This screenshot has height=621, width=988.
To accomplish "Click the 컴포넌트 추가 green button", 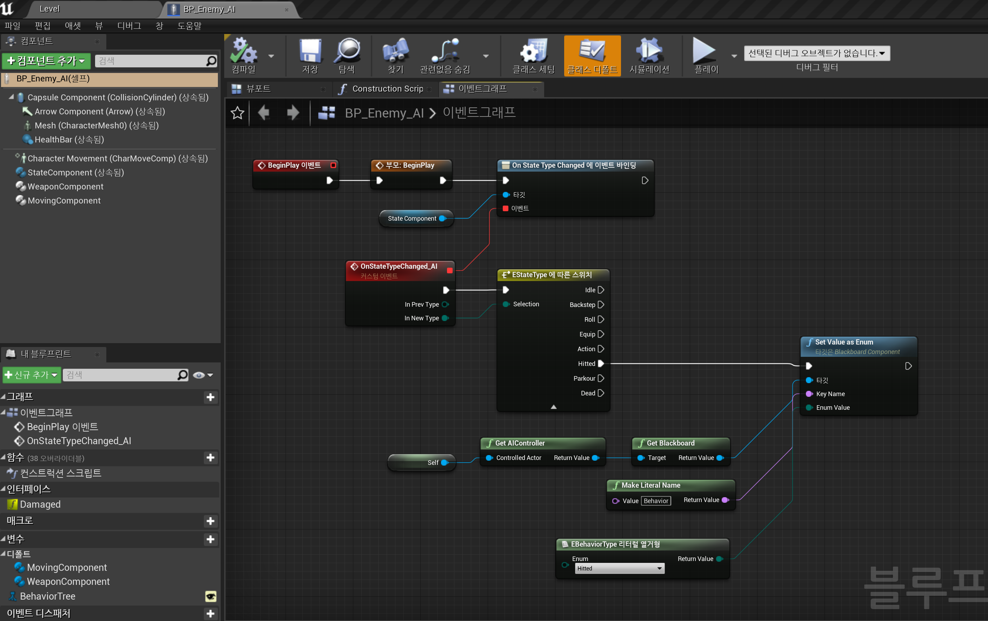I will coord(46,61).
